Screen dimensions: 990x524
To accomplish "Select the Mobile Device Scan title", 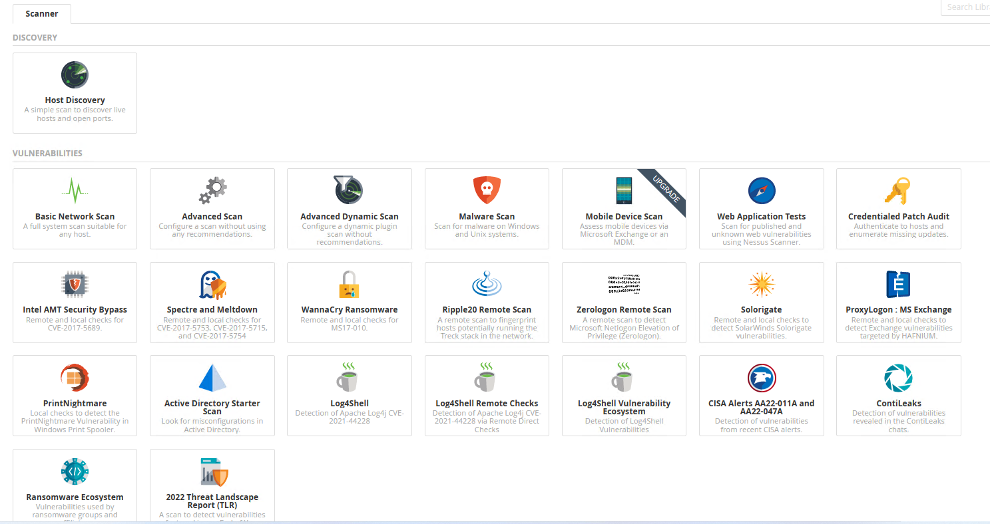I will pos(624,217).
